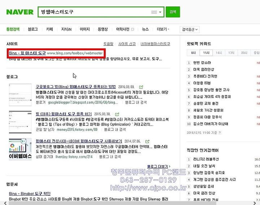Open new-window icon beside 2015.08.30. post
260x205 pixels.
click(117, 114)
